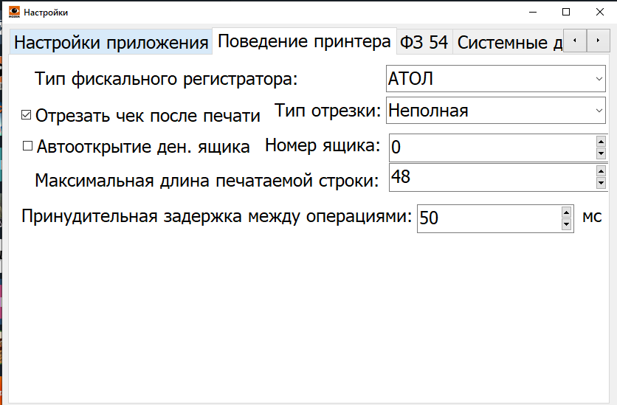Maximize the Настройки window

pos(566,13)
